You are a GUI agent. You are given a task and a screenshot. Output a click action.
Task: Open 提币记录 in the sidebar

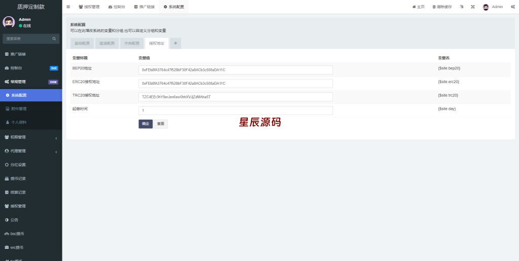tap(31, 178)
